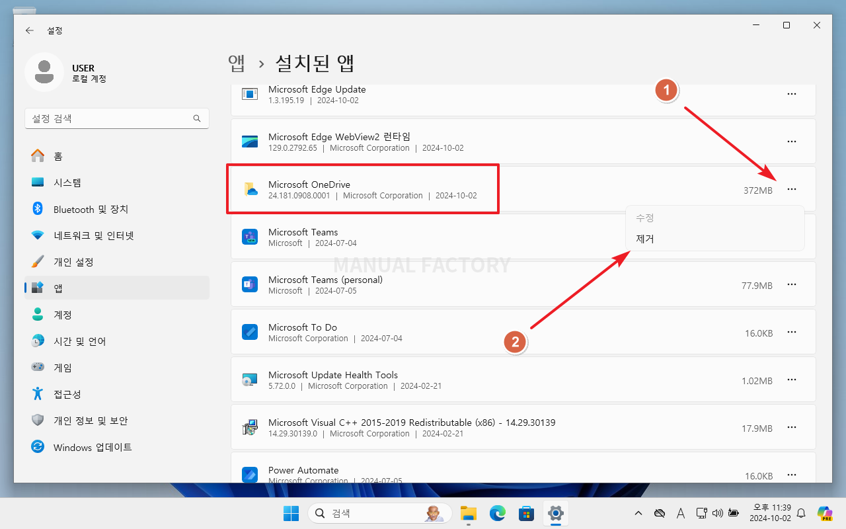Click the Visual C++ Redistributable app icon
This screenshot has height=529, width=846.
point(250,428)
